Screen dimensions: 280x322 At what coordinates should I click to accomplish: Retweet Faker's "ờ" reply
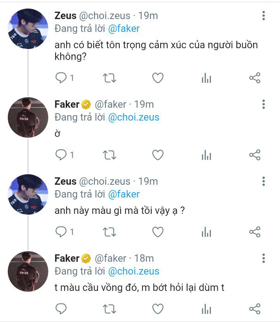(109, 155)
